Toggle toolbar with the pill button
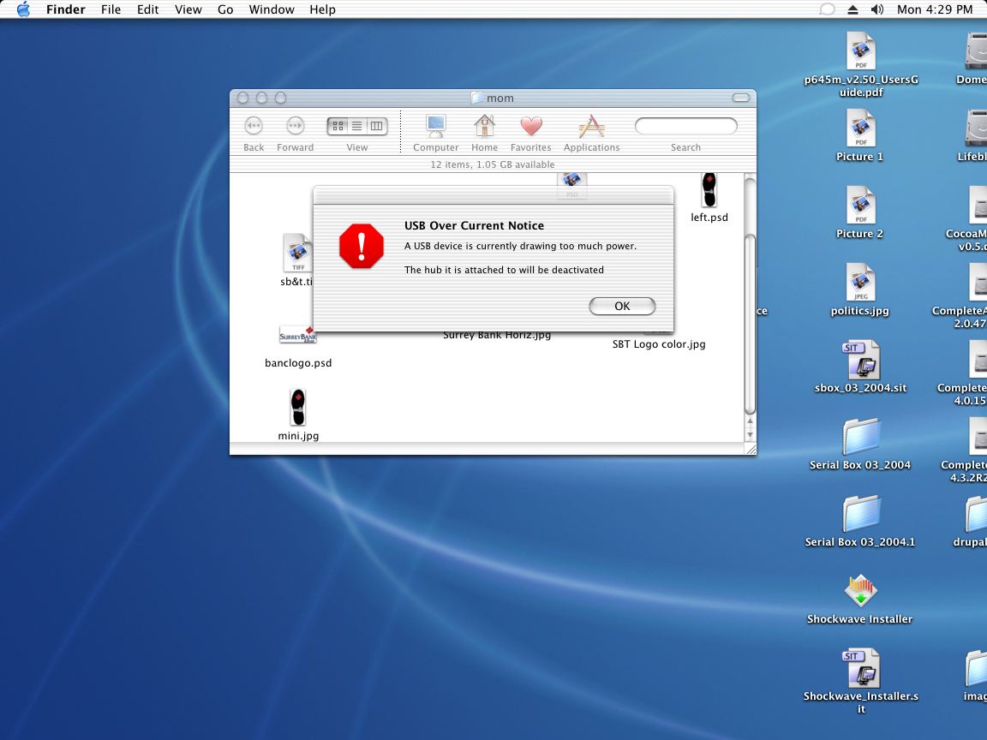 click(741, 98)
